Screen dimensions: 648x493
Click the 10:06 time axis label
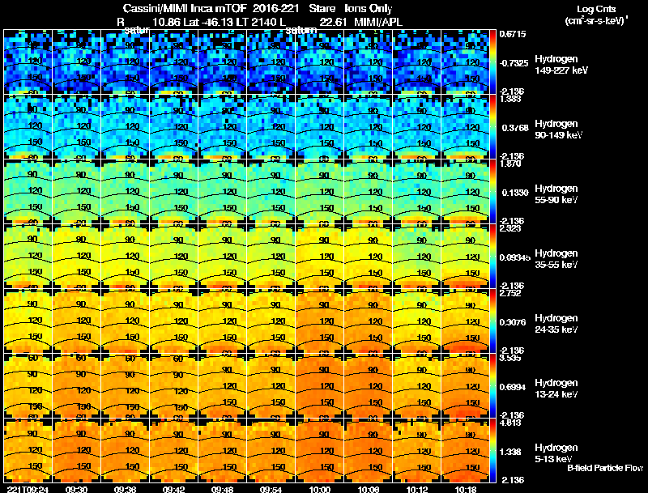369,489
